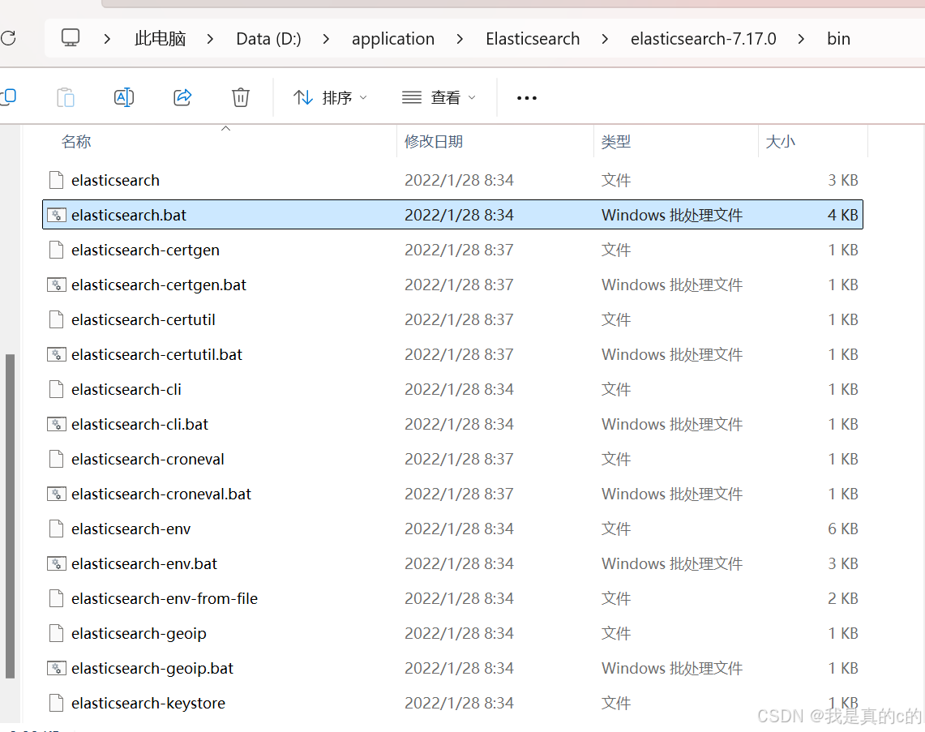This screenshot has height=732, width=925.
Task: Click the delete trash icon in the toolbar
Action: tap(241, 97)
